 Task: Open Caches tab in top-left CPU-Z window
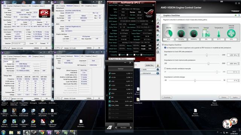(x=10, y=6)
